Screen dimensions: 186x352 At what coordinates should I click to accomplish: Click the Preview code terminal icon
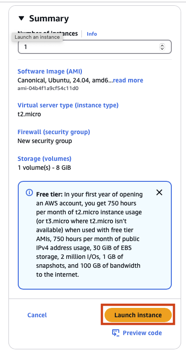[116, 333]
